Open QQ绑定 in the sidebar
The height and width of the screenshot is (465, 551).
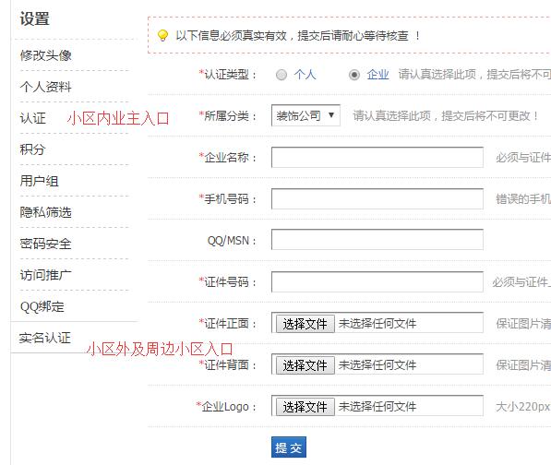click(x=42, y=306)
